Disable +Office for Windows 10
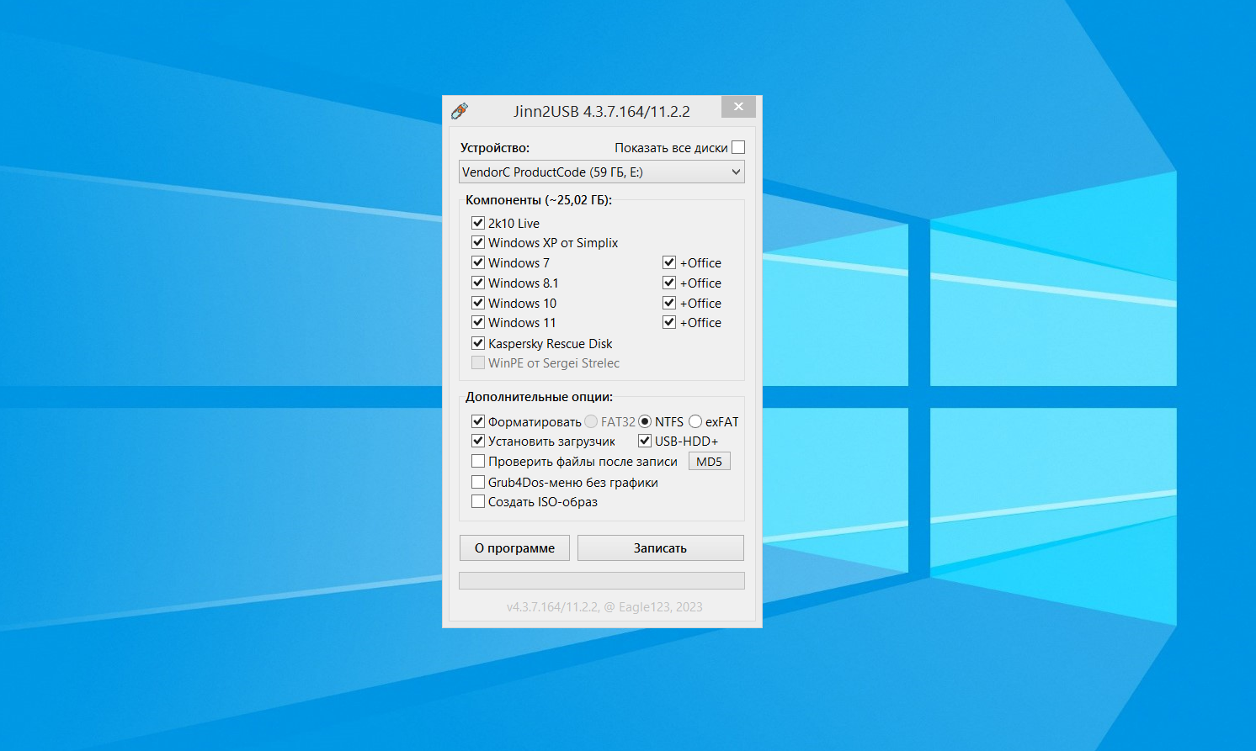This screenshot has height=751, width=1256. [669, 303]
